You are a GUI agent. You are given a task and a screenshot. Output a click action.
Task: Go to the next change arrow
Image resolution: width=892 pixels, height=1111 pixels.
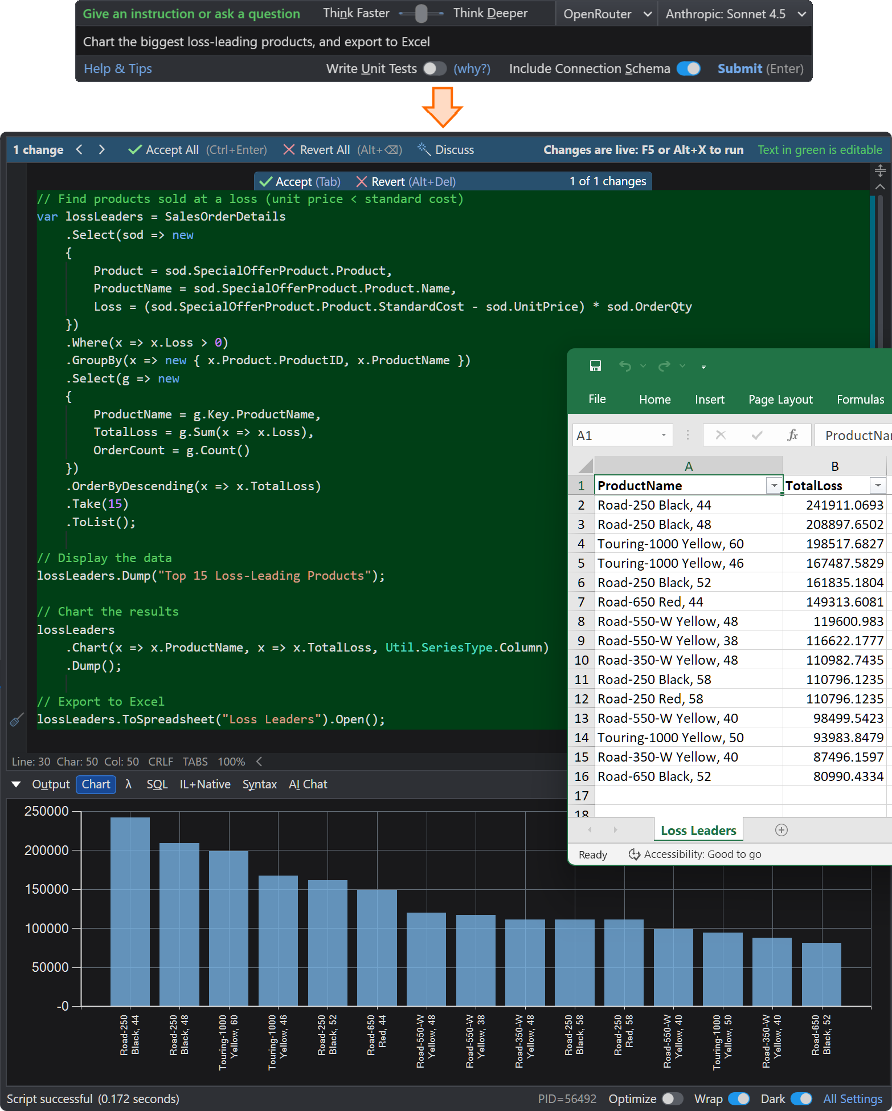[x=101, y=149]
